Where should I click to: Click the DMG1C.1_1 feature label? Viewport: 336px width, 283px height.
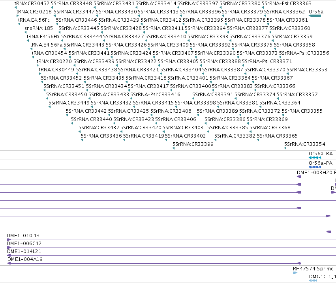(323, 277)
